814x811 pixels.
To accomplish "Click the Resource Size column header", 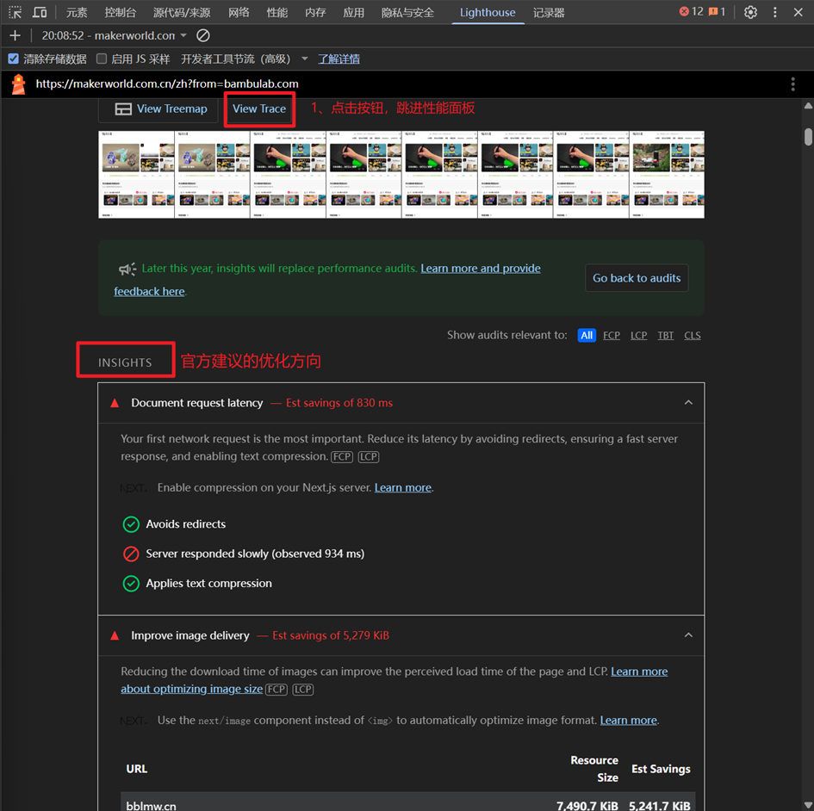I will tap(594, 769).
